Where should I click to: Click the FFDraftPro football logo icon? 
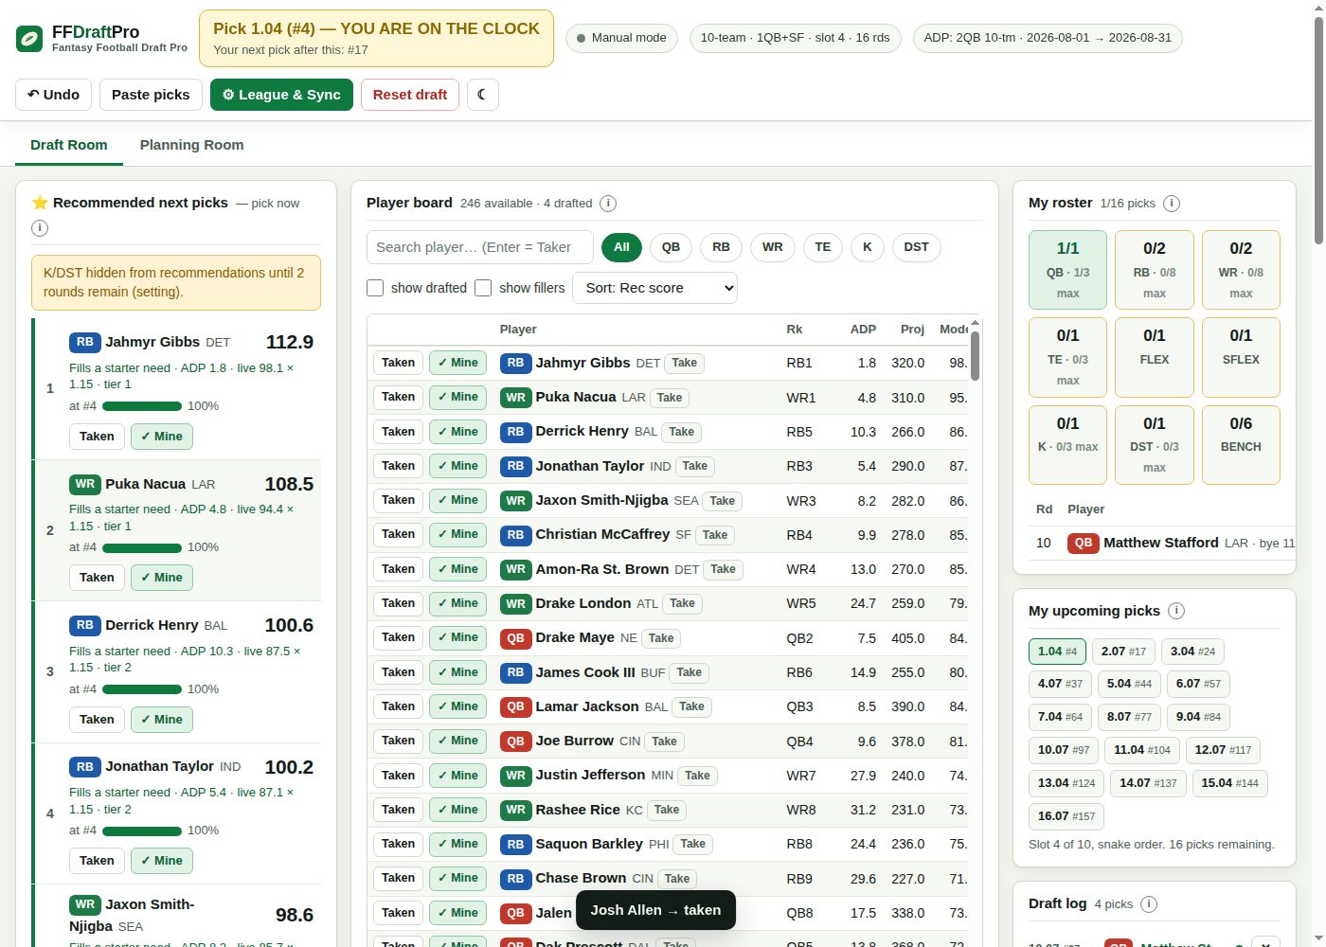click(x=29, y=39)
